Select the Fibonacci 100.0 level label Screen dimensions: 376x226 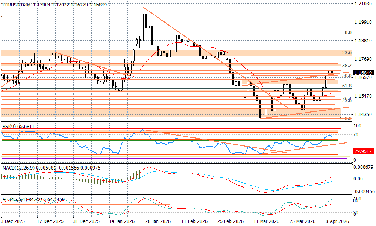[345, 118]
